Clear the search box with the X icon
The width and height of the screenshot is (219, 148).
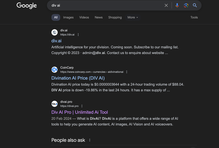pos(166,5)
